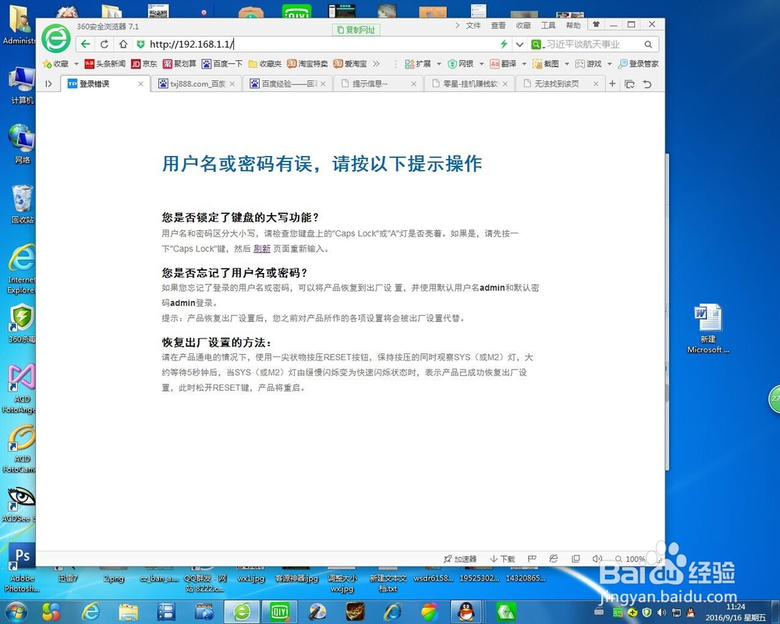
Task: Mute page sound with the speaker icon
Action: pos(597,558)
